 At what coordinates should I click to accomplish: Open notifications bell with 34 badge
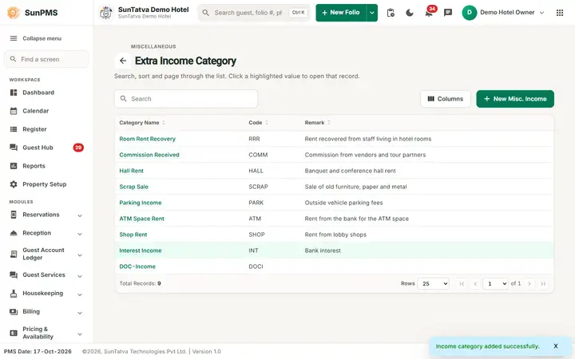point(429,12)
